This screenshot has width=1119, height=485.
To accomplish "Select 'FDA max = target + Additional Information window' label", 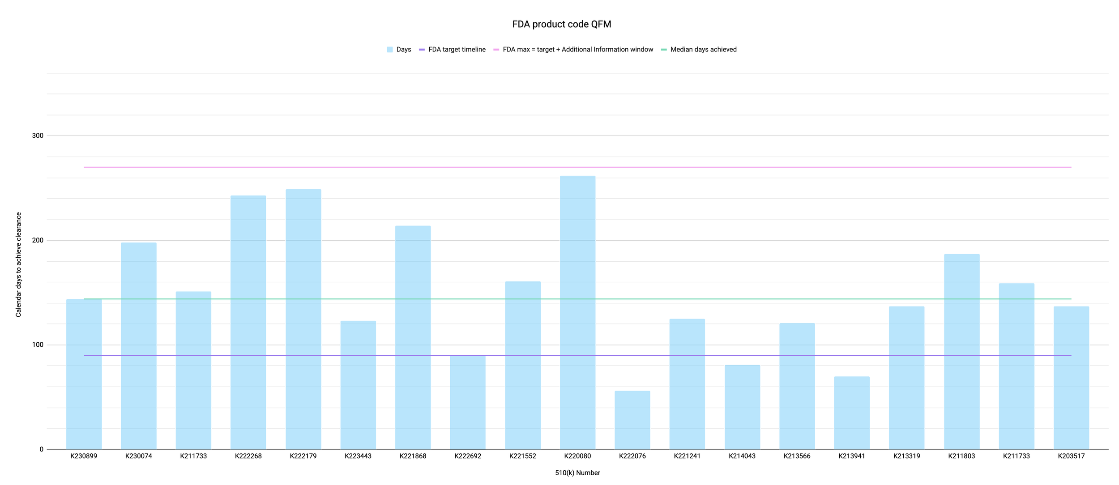I will tap(578, 50).
